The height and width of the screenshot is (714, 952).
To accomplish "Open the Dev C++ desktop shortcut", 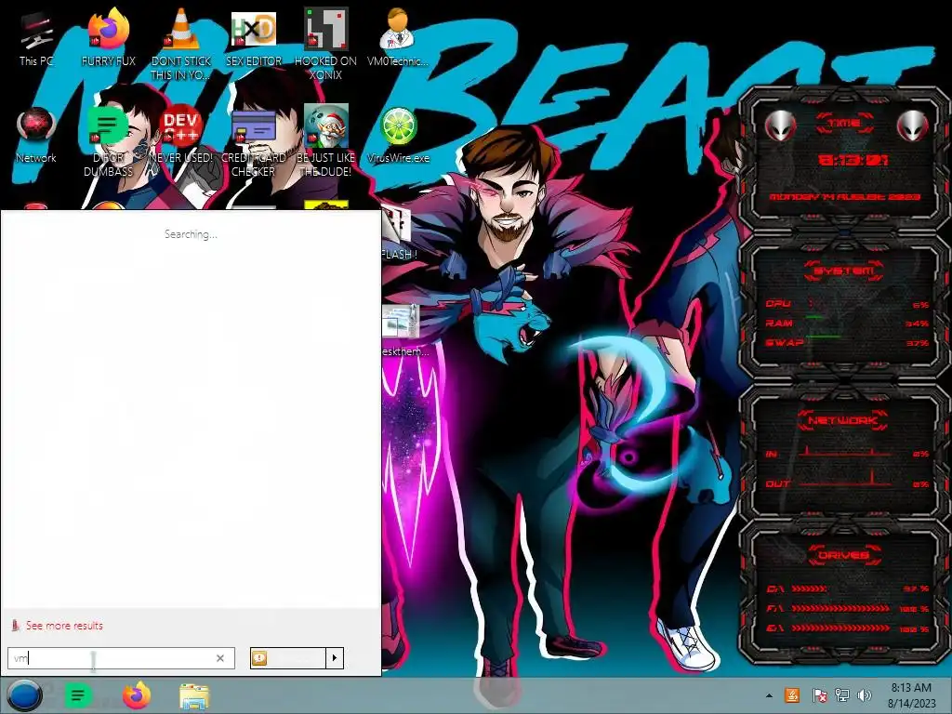I will [x=181, y=135].
